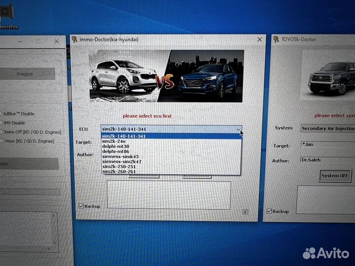Image resolution: width=355 pixels, height=266 pixels.
Task: Click the System OFF button
Action: tap(335, 176)
